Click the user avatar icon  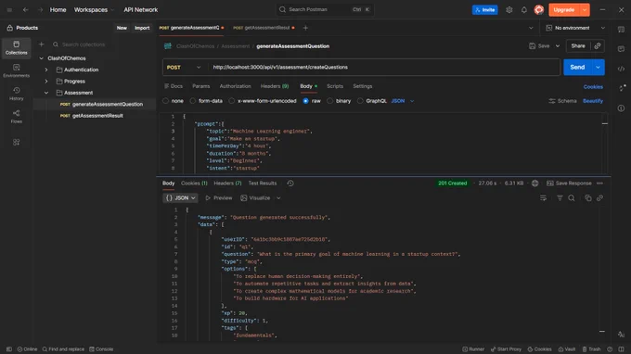[539, 9]
